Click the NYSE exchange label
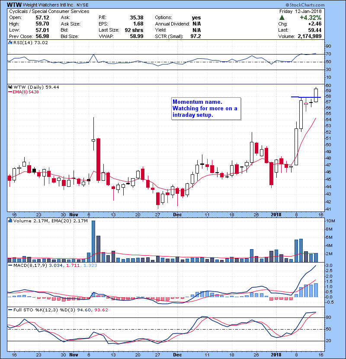 coord(83,5)
